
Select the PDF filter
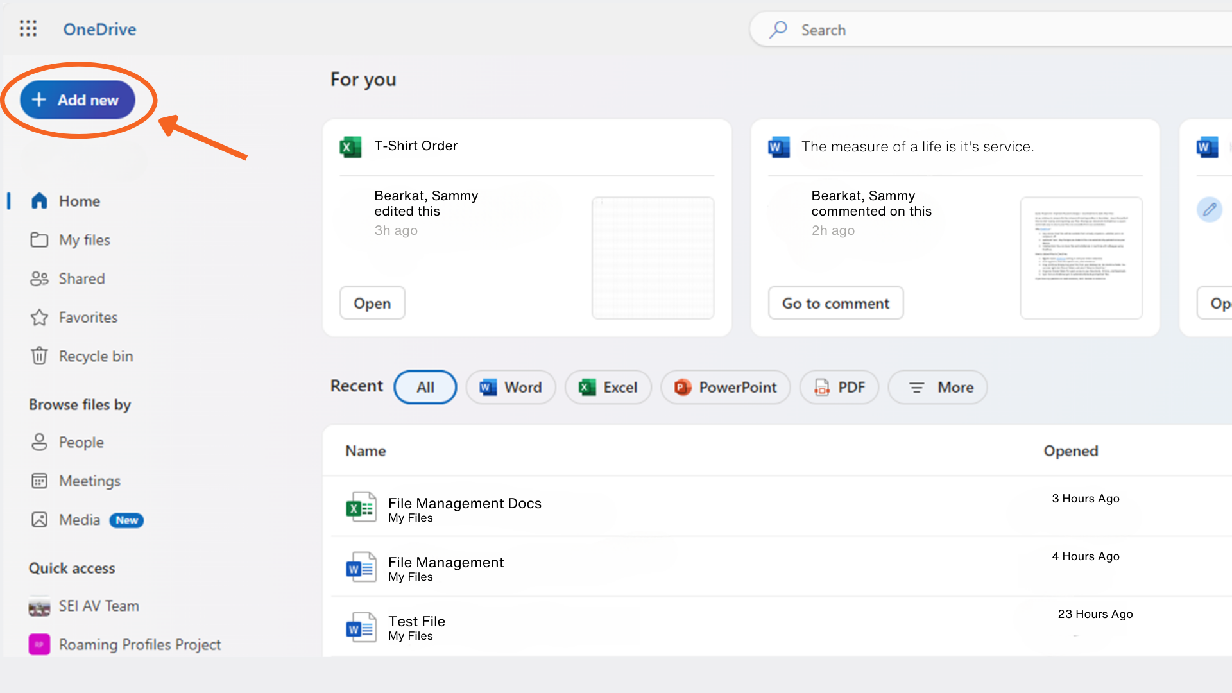(x=839, y=387)
